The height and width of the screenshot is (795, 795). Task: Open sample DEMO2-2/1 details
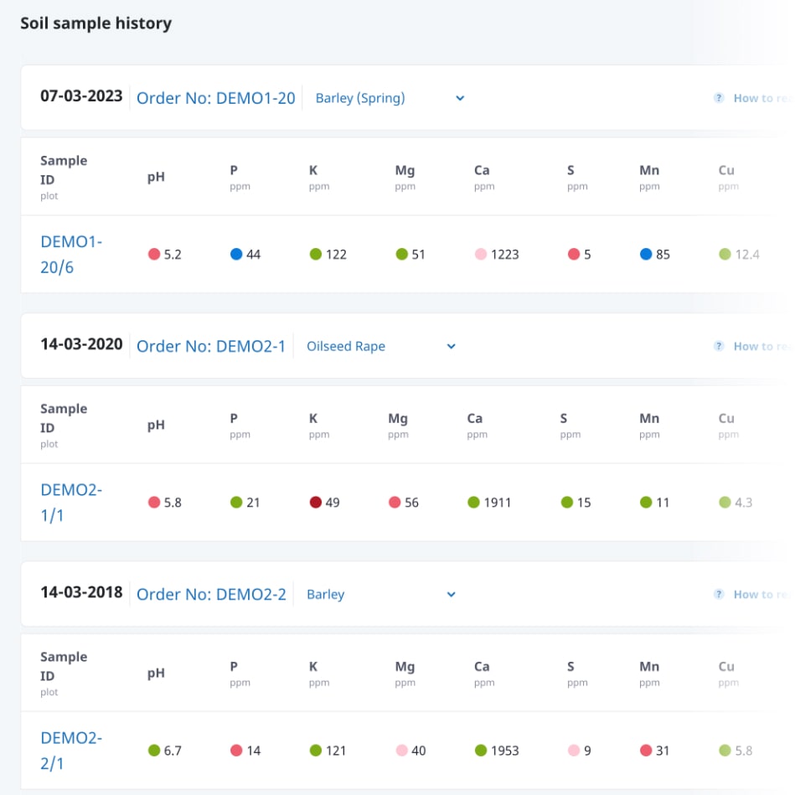coord(71,751)
